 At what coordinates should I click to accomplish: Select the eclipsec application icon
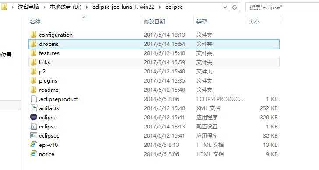pyautogui.click(x=34, y=135)
